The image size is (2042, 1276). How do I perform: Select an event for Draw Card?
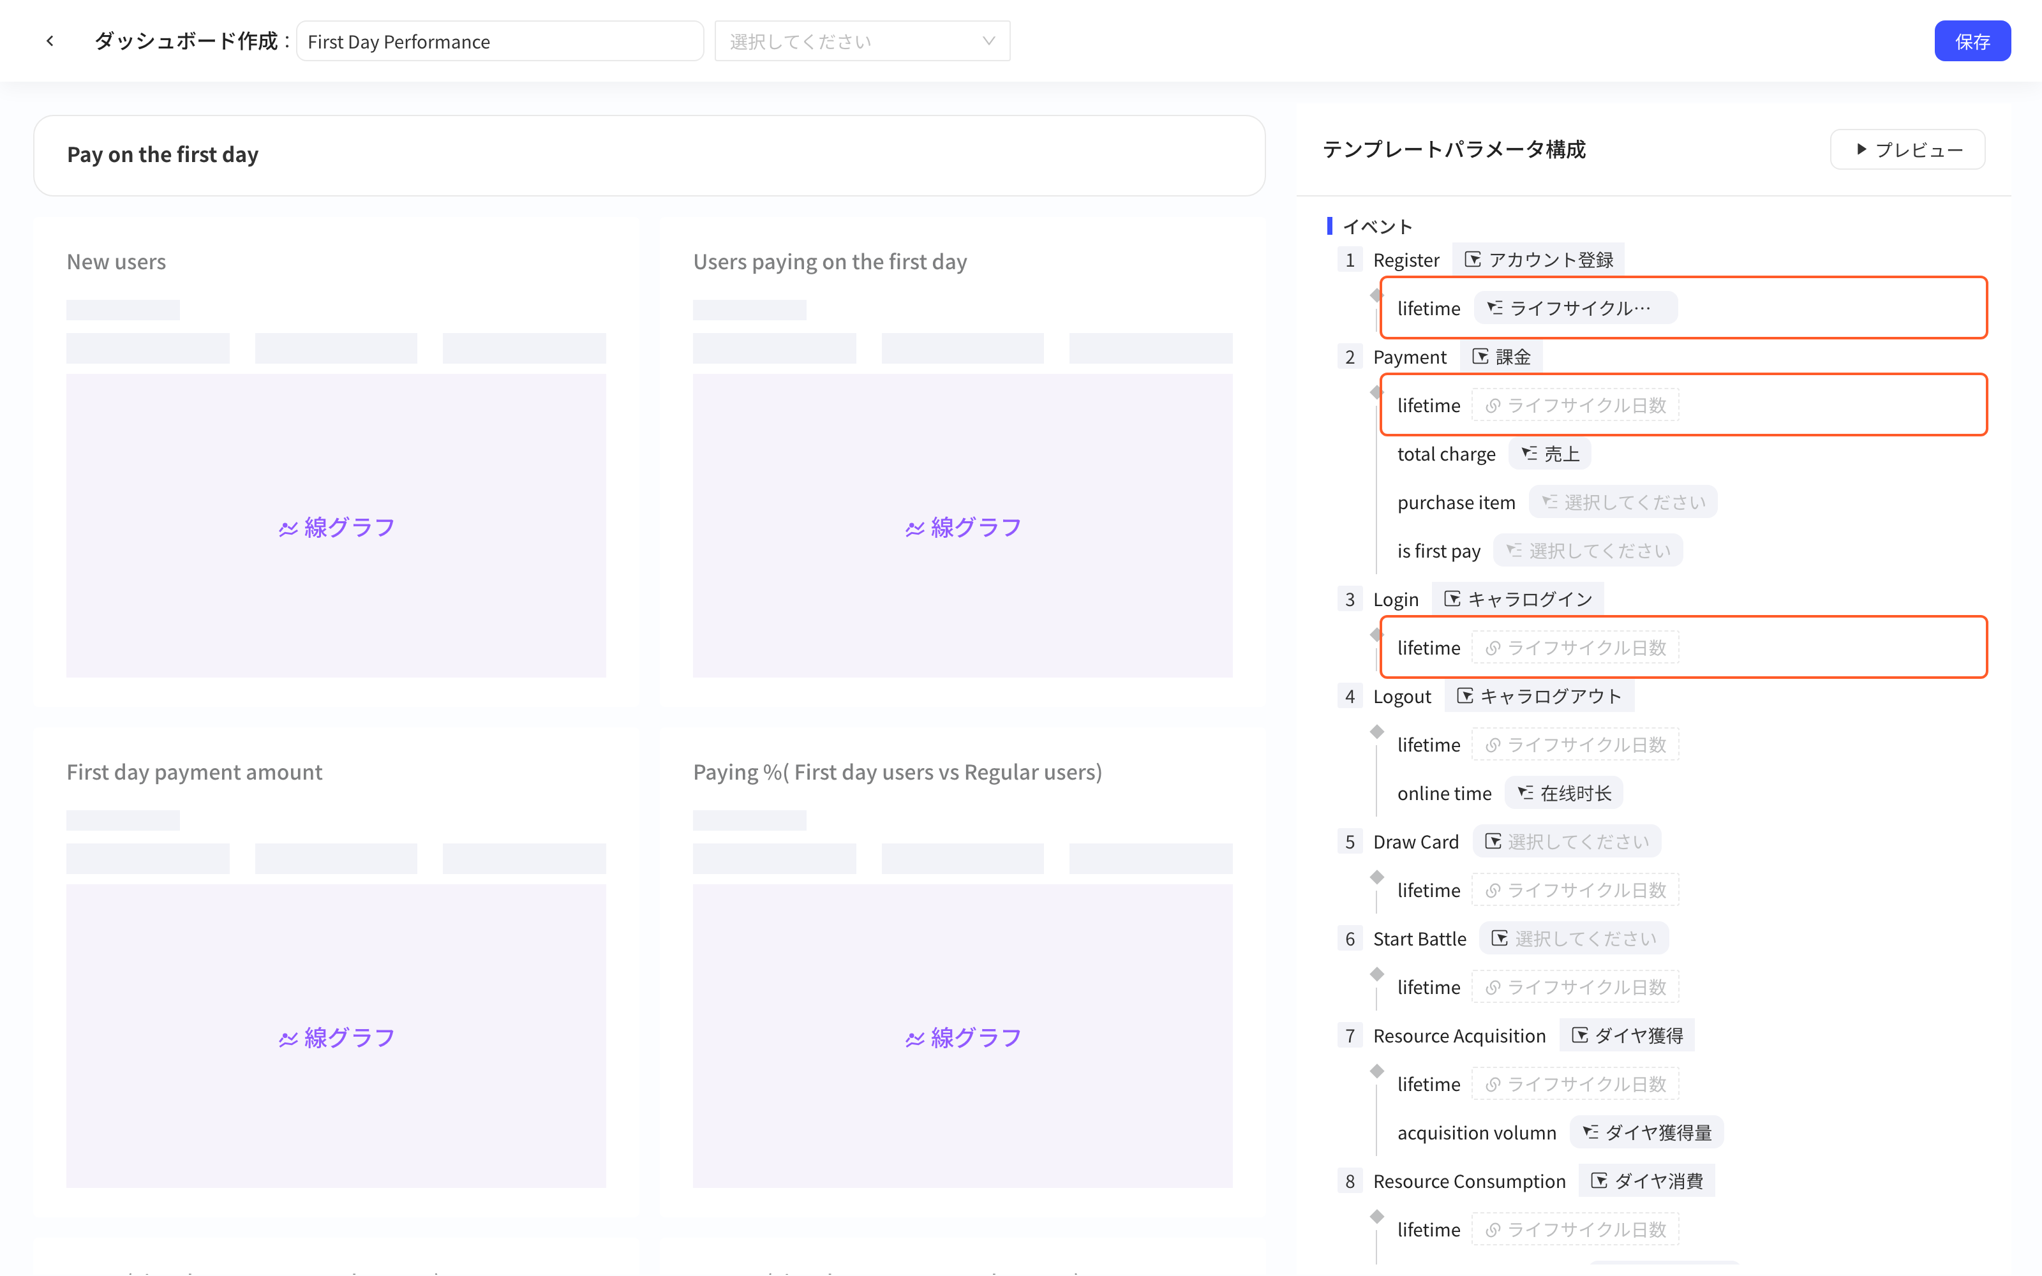pos(1566,842)
